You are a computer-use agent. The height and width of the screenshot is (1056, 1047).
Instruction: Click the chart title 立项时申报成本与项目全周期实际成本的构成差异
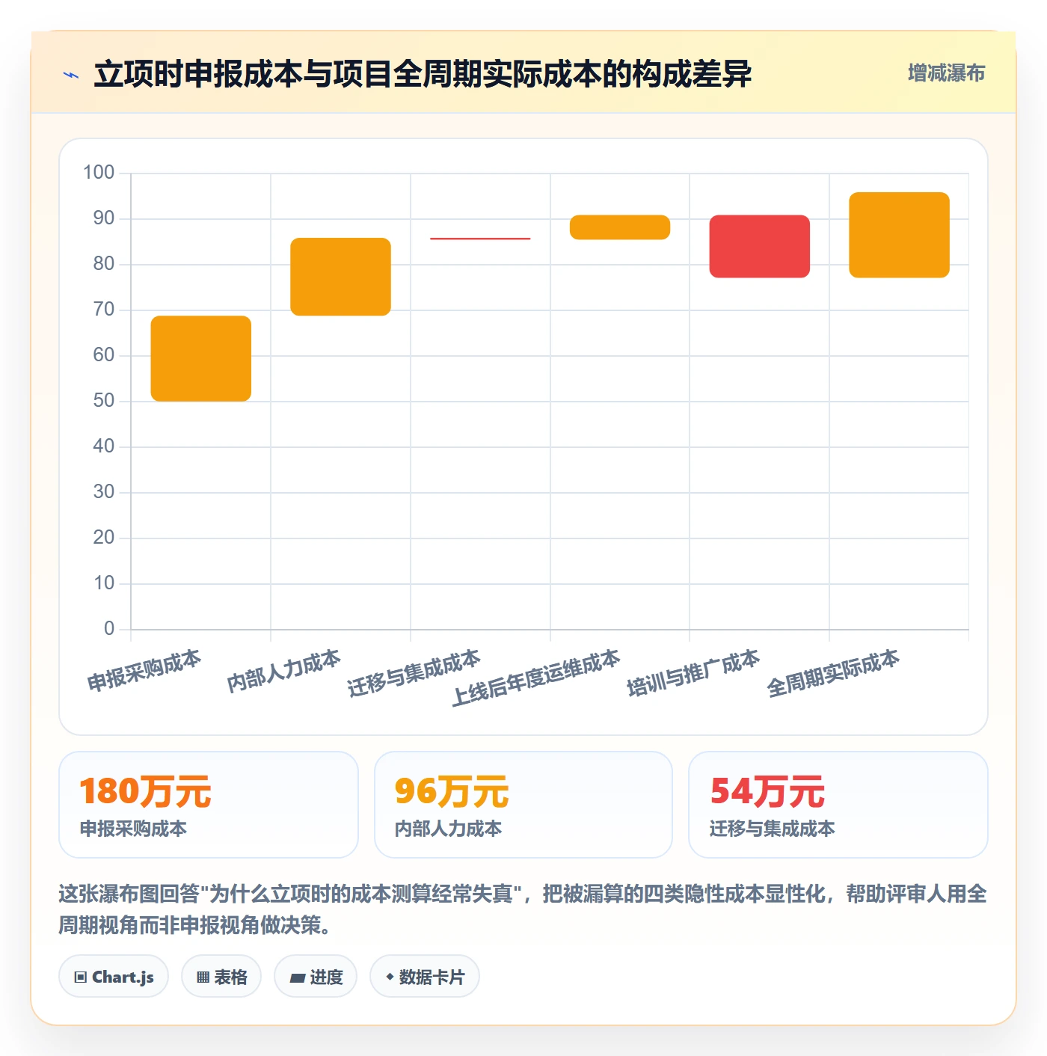click(423, 74)
